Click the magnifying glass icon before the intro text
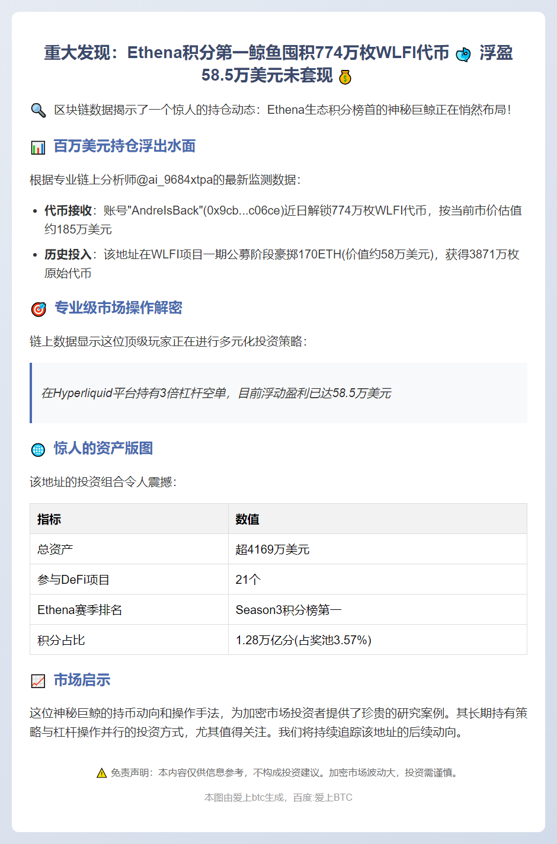The height and width of the screenshot is (844, 557). pyautogui.click(x=37, y=108)
